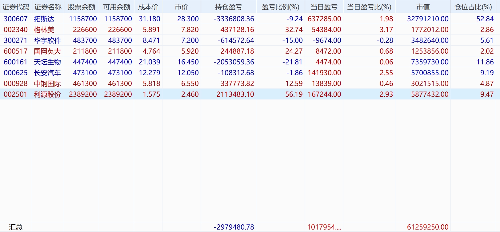Click stock code 002340
Viewport: 500px width, 232px height.
16,30
